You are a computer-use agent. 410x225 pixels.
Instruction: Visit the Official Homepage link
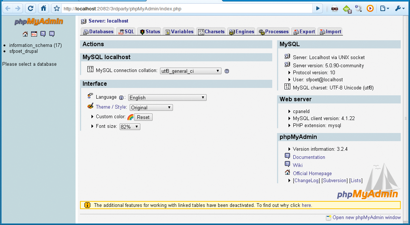[312, 173]
